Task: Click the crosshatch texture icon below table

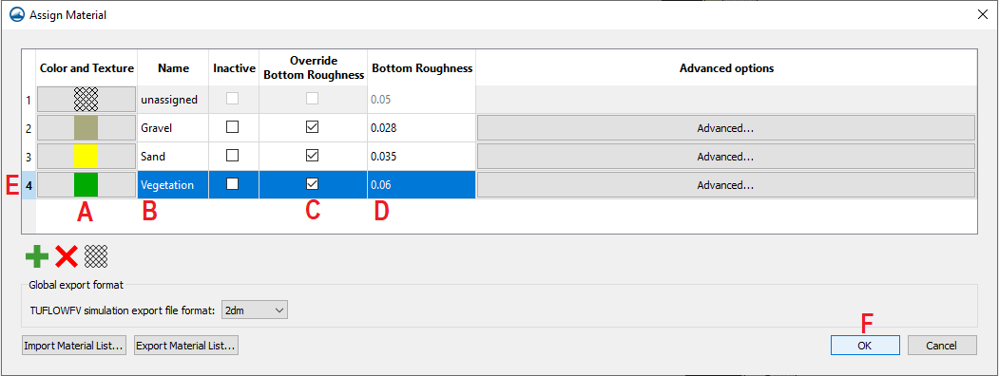Action: pyautogui.click(x=96, y=255)
